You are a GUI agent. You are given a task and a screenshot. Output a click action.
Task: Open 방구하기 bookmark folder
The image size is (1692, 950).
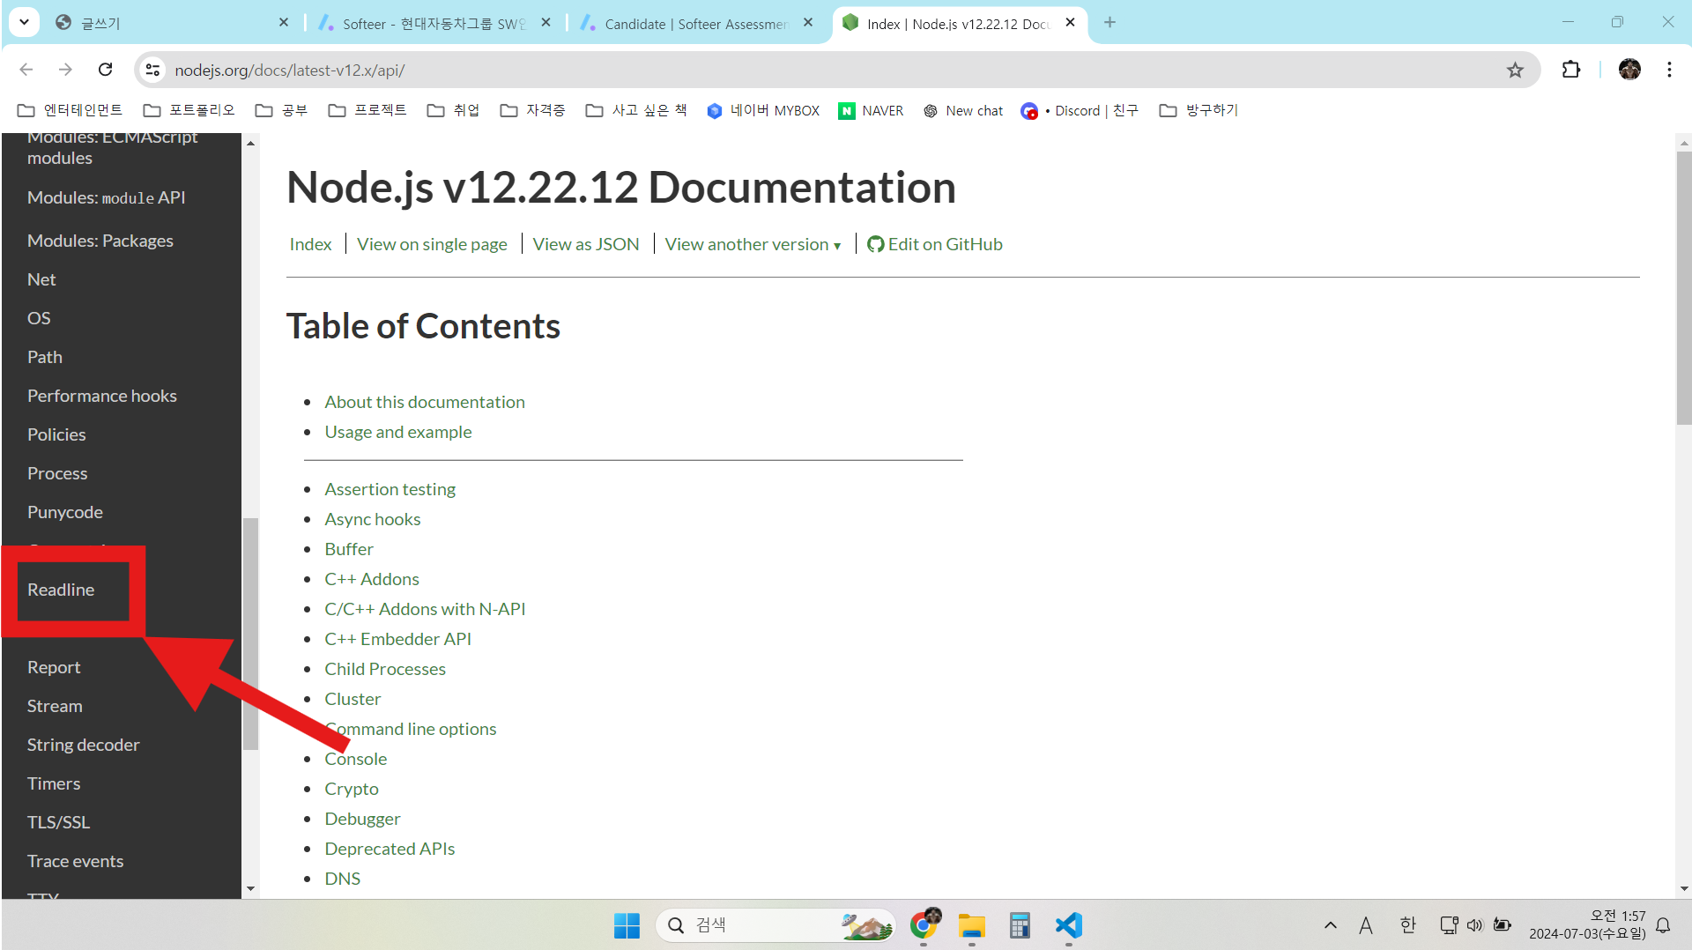[1199, 110]
